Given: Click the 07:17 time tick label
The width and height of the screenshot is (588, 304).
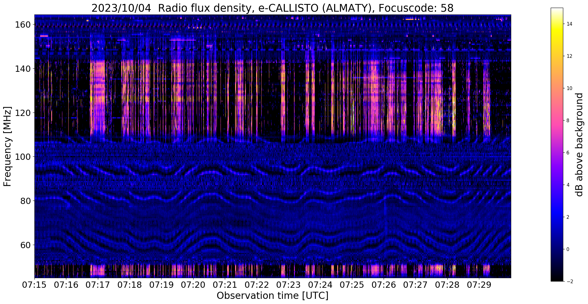Looking at the screenshot, I should pyautogui.click(x=98, y=285).
